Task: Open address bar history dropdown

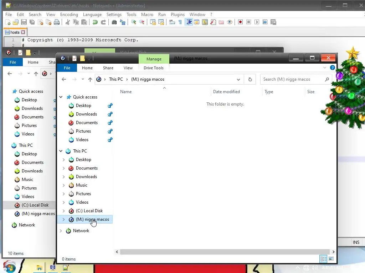Action: click(x=238, y=79)
